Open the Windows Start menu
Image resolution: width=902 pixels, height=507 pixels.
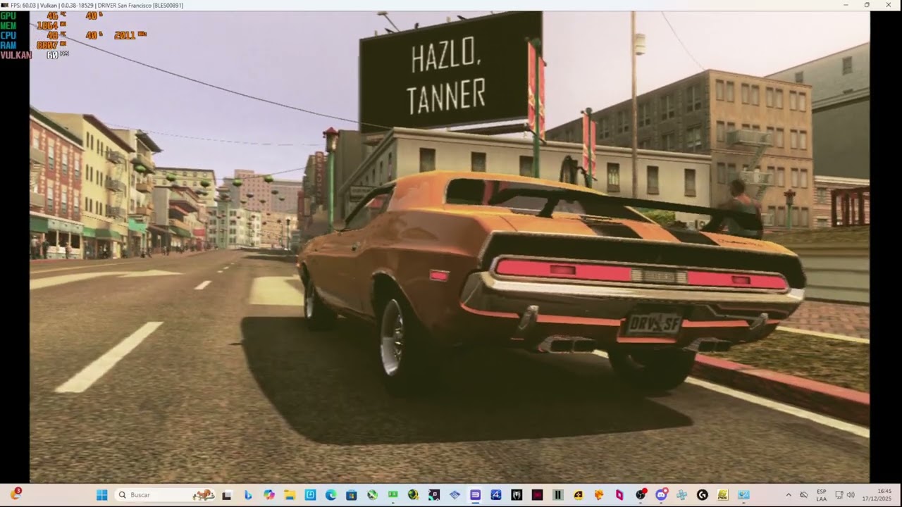click(x=101, y=495)
